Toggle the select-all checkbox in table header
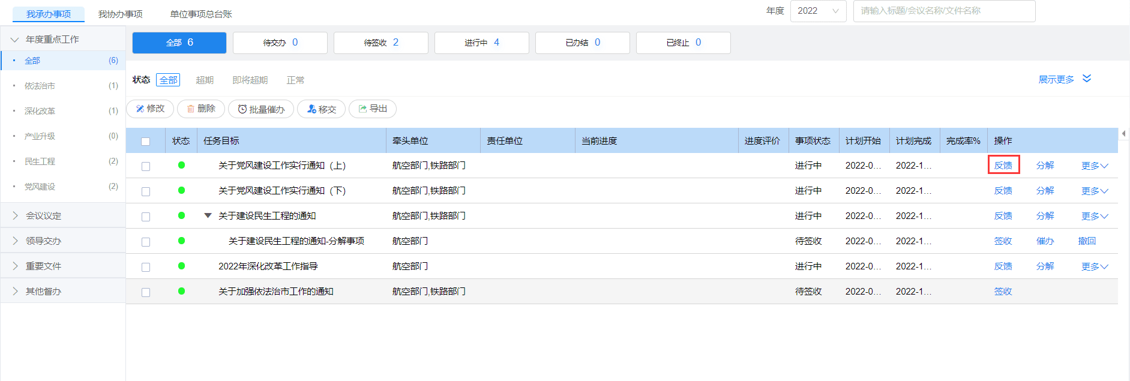The width and height of the screenshot is (1130, 381). tap(145, 142)
